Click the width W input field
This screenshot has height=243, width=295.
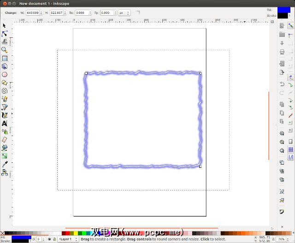click(33, 13)
